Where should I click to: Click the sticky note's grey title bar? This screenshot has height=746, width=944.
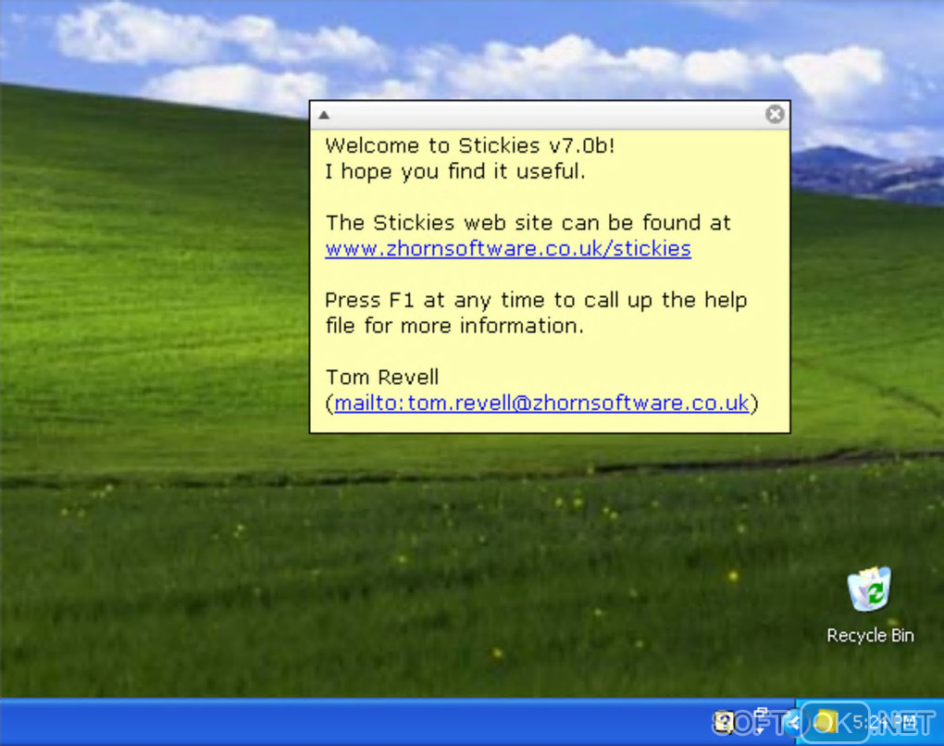click(x=549, y=115)
